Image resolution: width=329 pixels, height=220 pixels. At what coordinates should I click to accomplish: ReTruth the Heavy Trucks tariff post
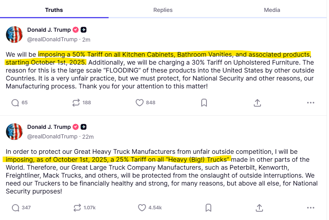pos(76,208)
